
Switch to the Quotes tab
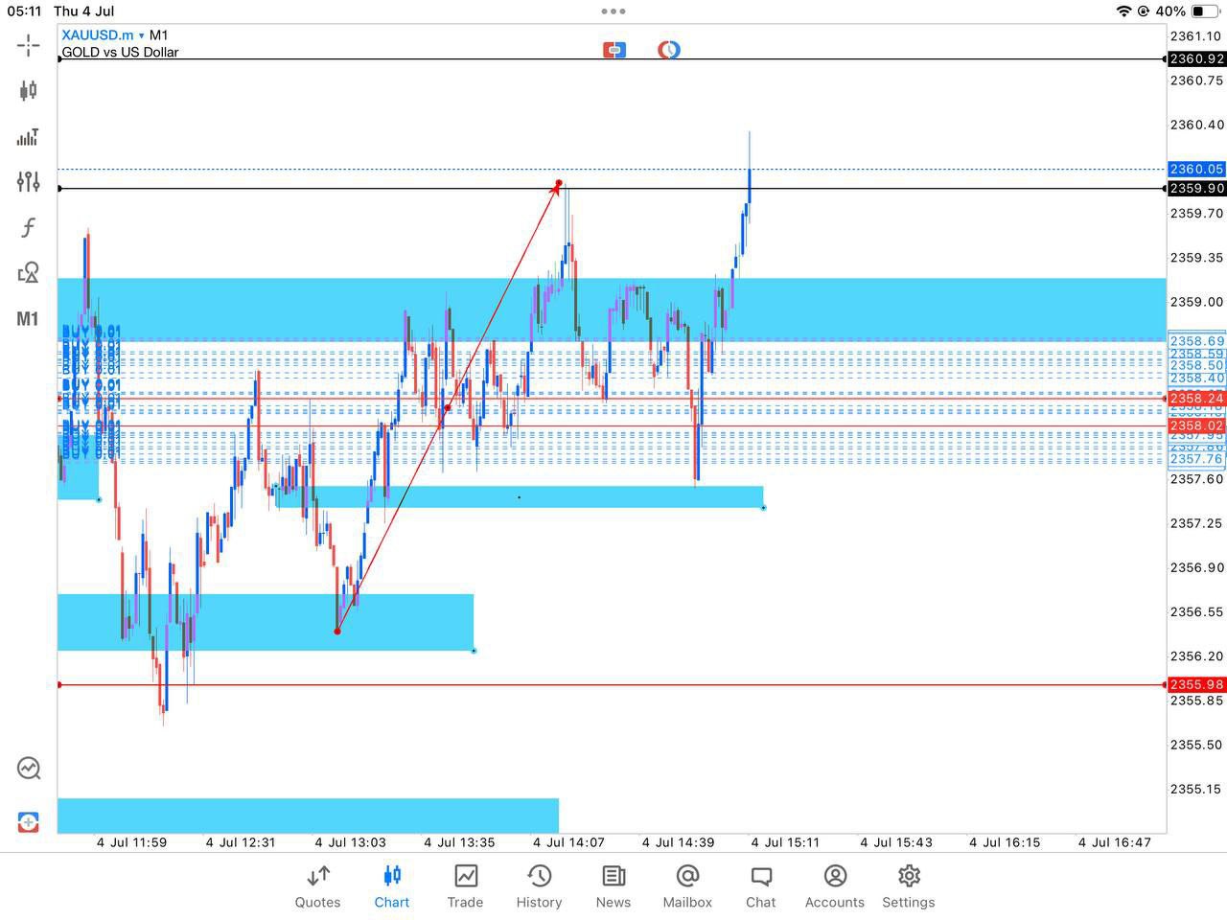pyautogui.click(x=317, y=885)
